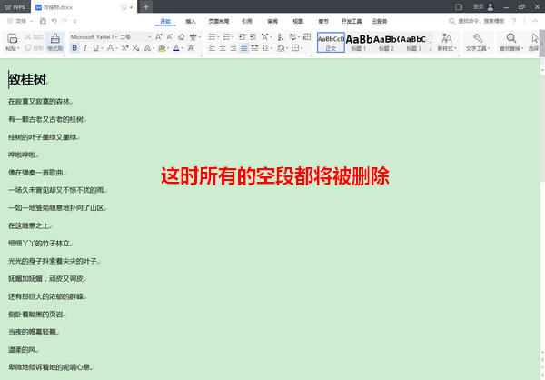Screen dimensions: 545x380
Task: Toggle justified paragraph alignment
Action: 244,48
